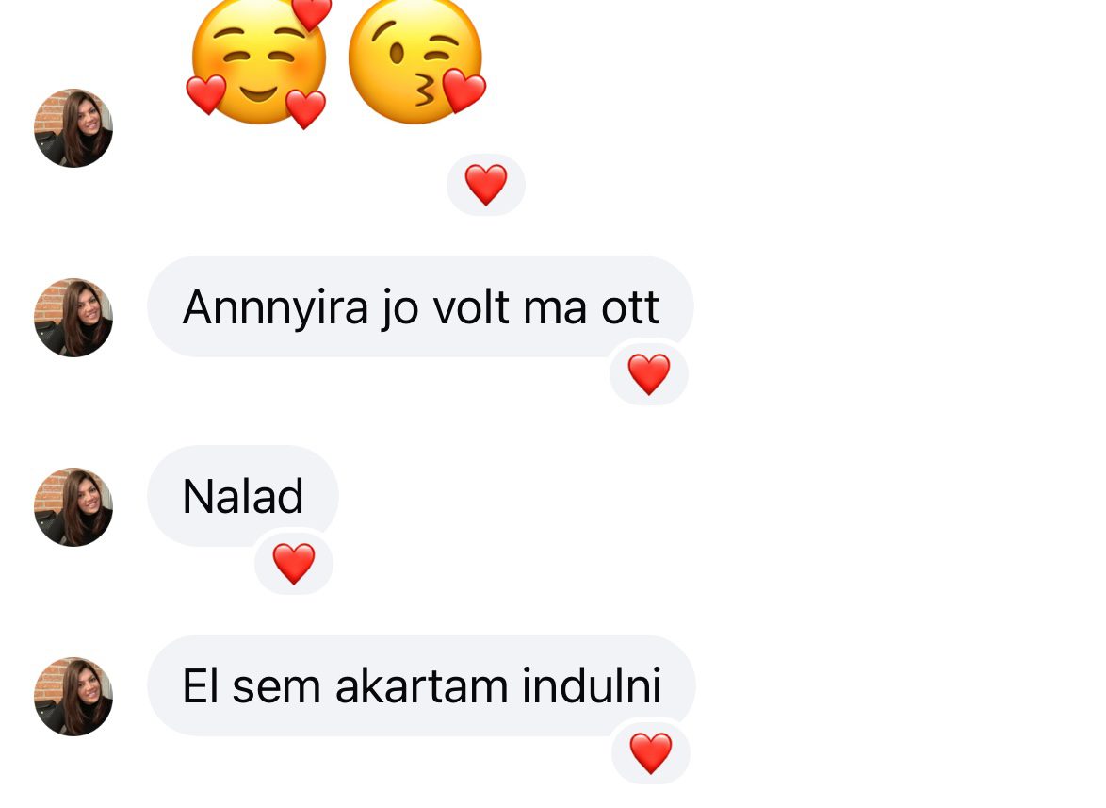Tap the kissing face emoji

tap(416, 61)
